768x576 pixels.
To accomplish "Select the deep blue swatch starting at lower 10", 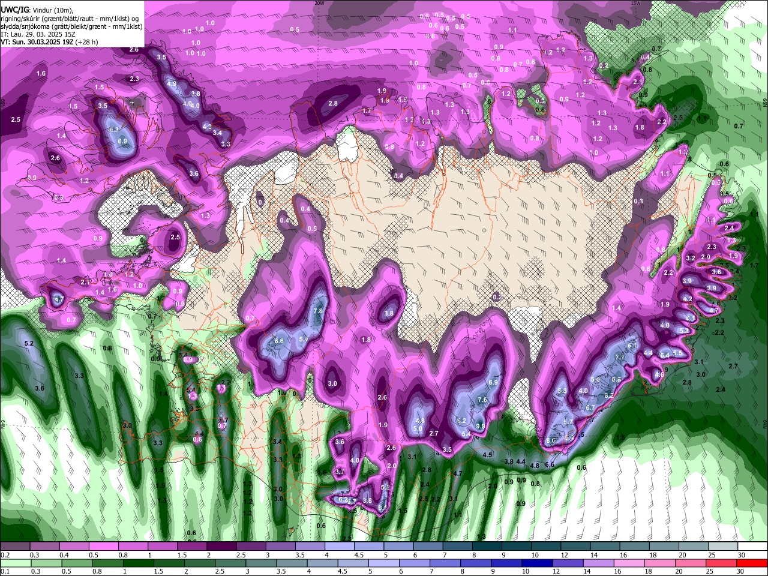I will pos(537,563).
